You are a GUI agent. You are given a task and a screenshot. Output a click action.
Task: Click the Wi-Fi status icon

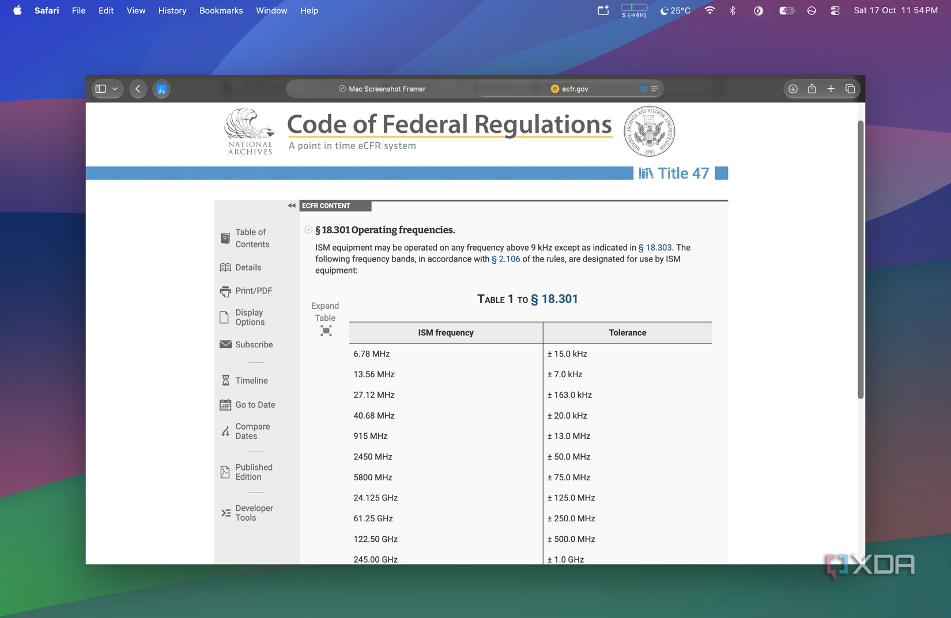pyautogui.click(x=710, y=10)
